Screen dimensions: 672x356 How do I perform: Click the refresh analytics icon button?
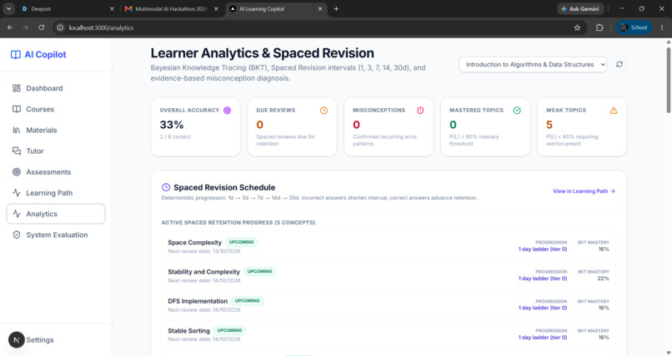619,65
